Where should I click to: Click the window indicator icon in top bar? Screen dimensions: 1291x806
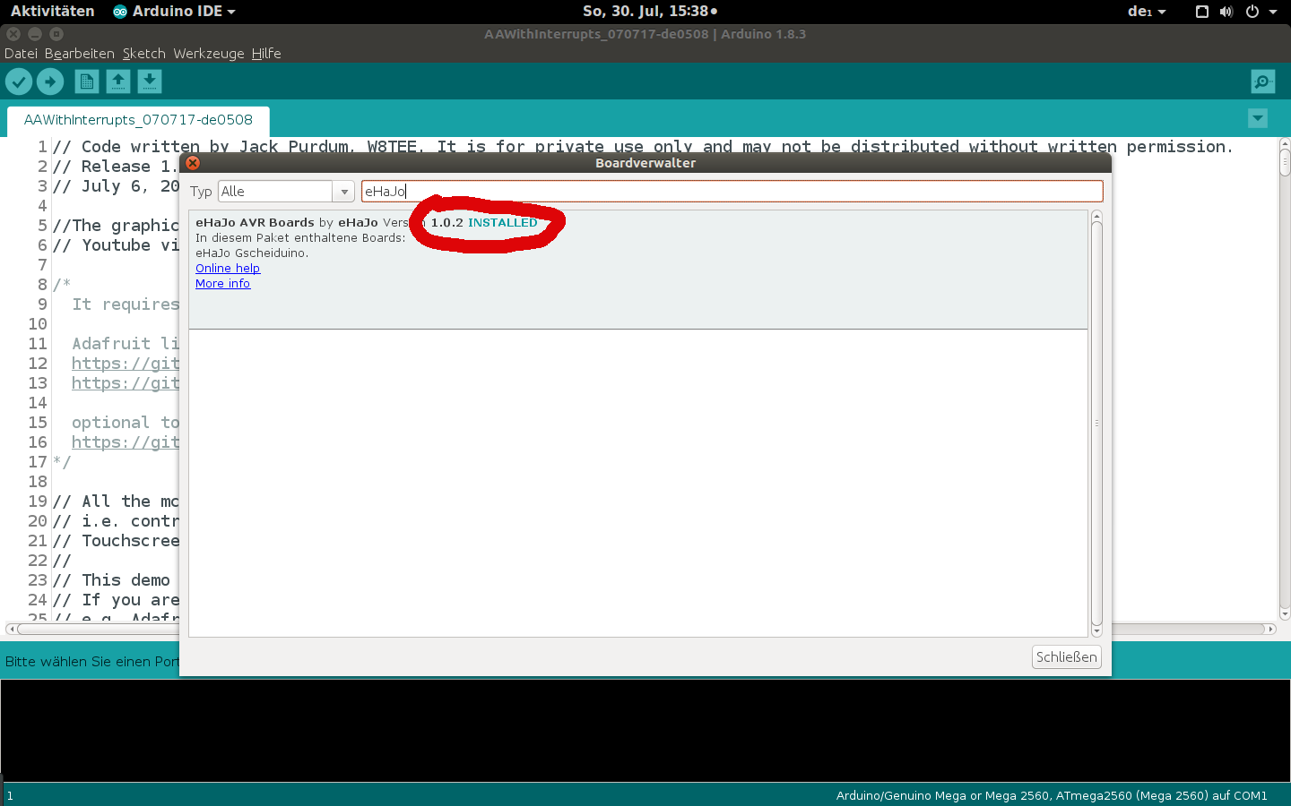[1202, 12]
